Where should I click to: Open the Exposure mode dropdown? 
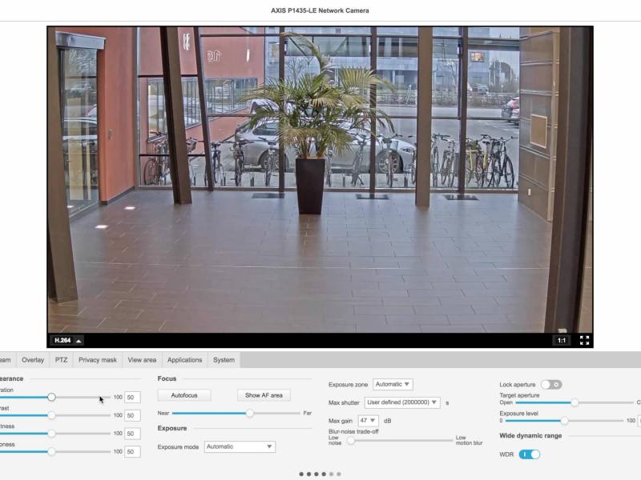click(x=239, y=446)
